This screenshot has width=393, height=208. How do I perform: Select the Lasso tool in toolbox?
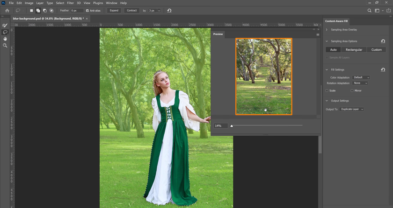pos(5,32)
